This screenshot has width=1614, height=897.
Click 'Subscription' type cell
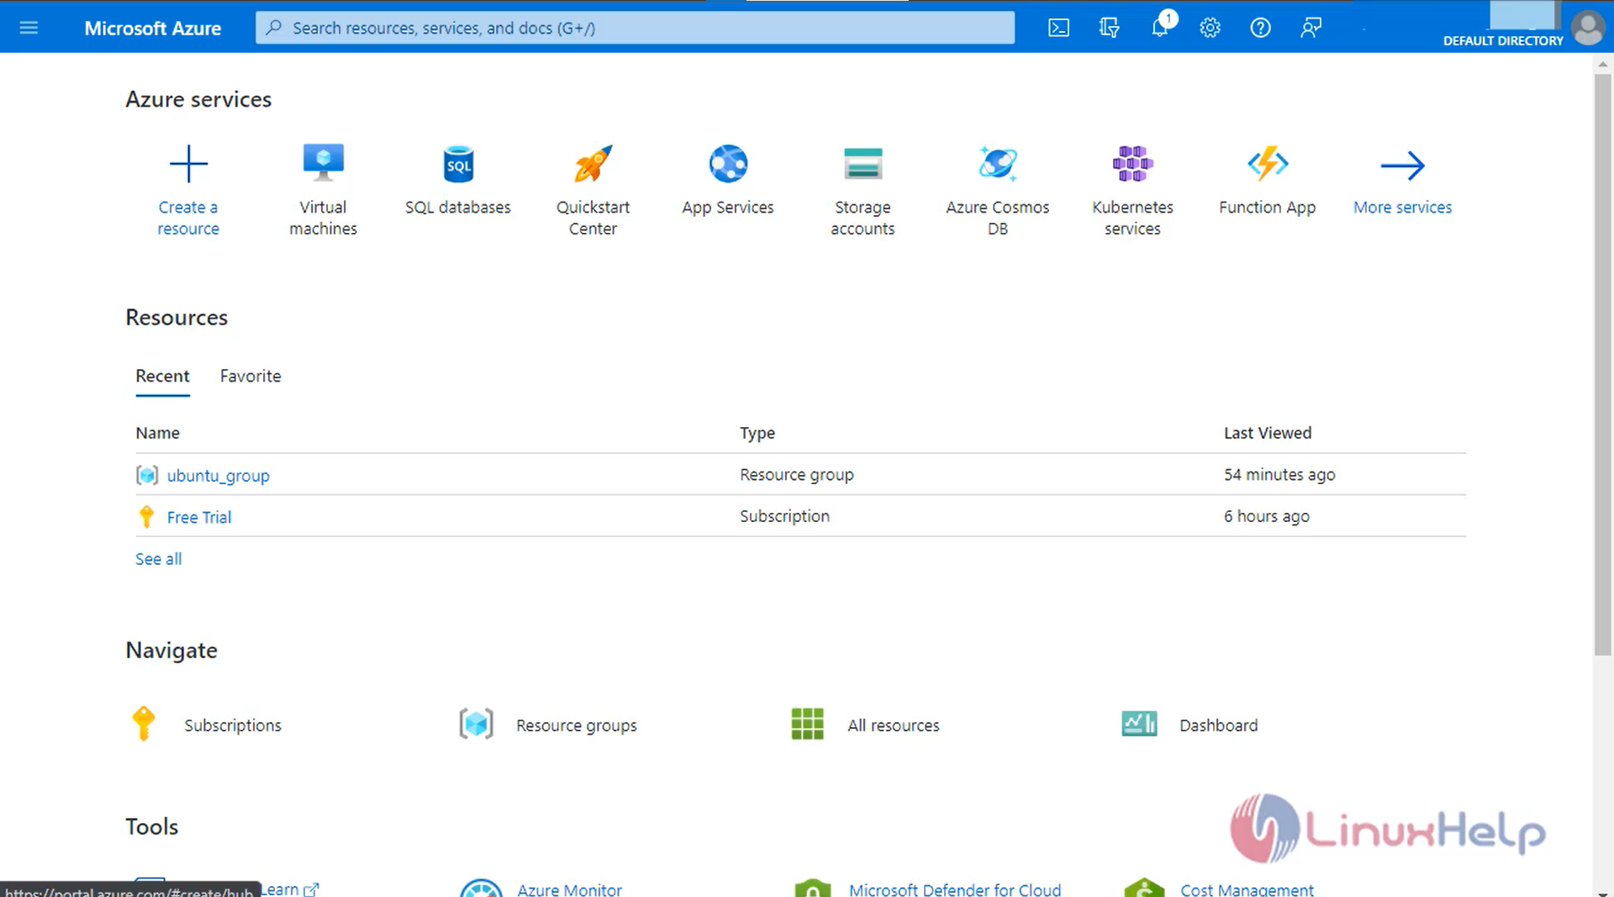tap(784, 516)
